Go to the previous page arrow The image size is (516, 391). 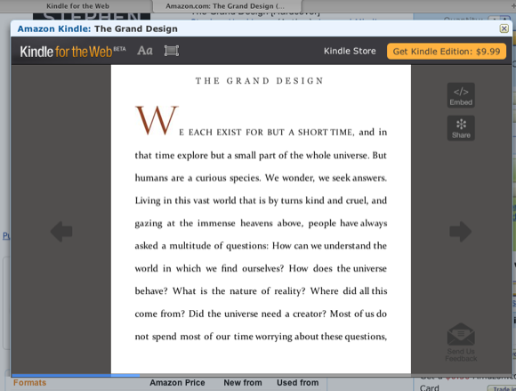[x=61, y=232]
